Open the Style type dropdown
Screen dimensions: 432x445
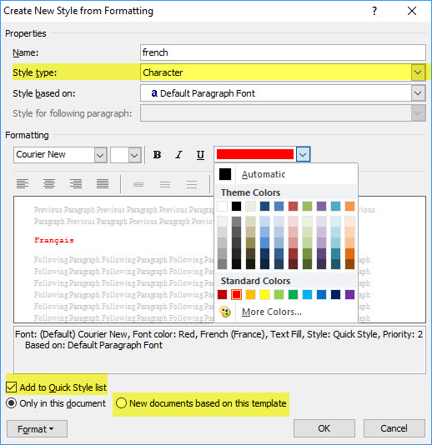418,72
